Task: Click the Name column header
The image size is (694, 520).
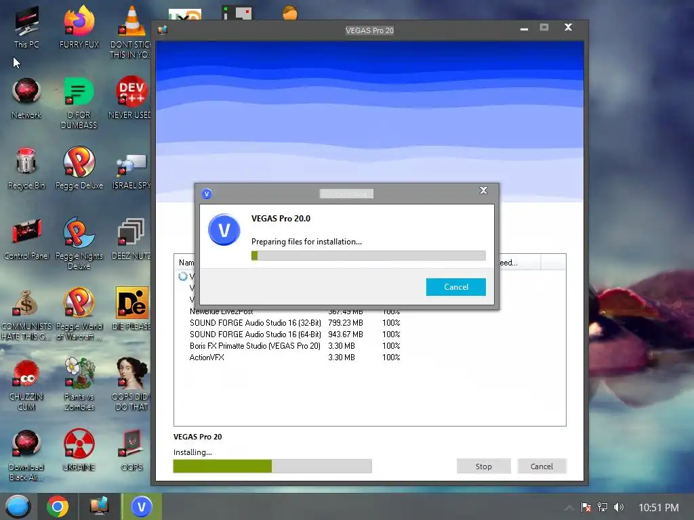Action: point(186,263)
